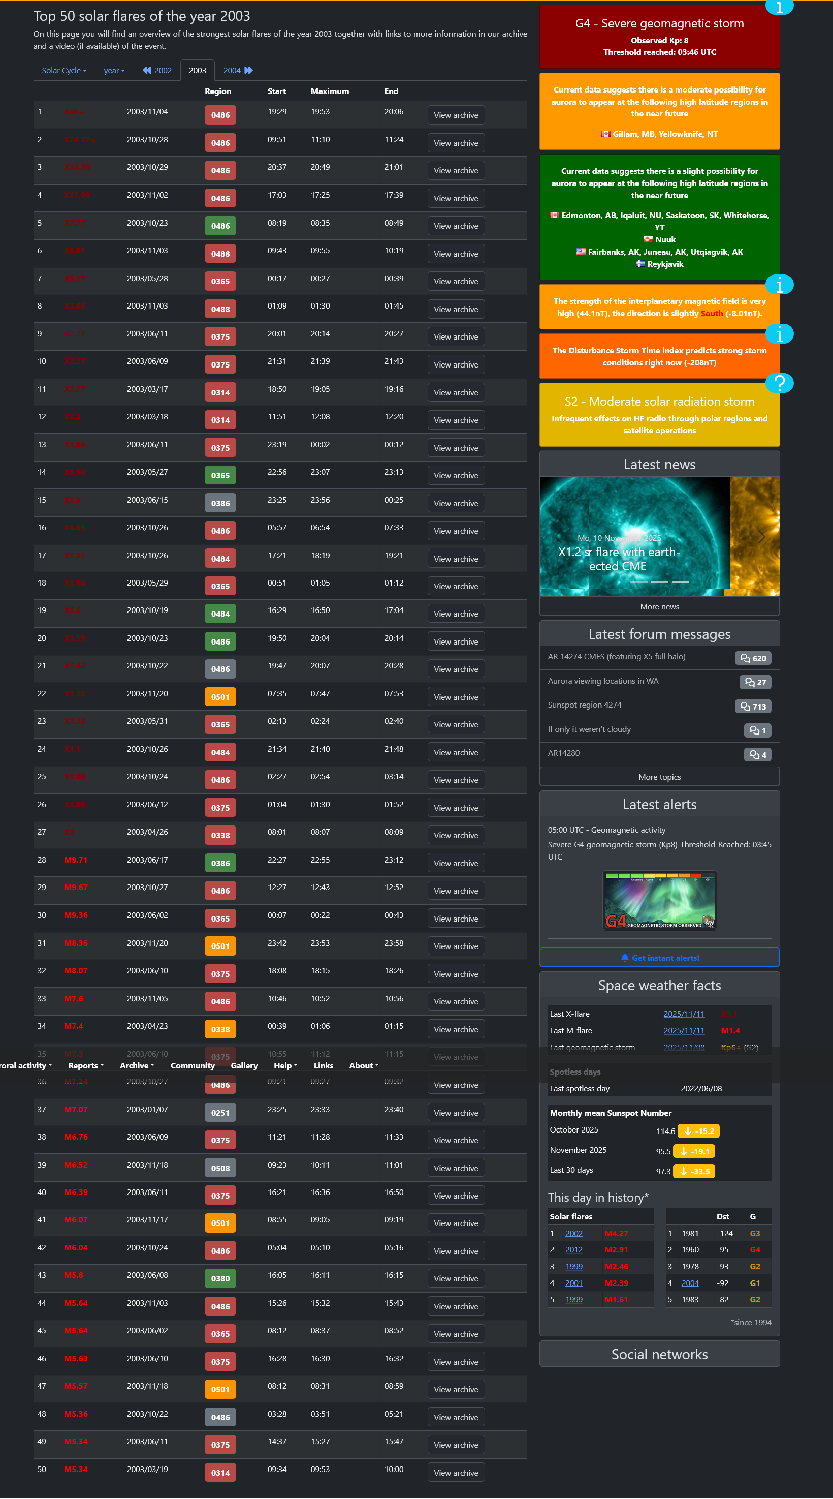Open View archive for the M9.71 flare
Image resolution: width=833 pixels, height=1499 pixels.
coord(456,863)
